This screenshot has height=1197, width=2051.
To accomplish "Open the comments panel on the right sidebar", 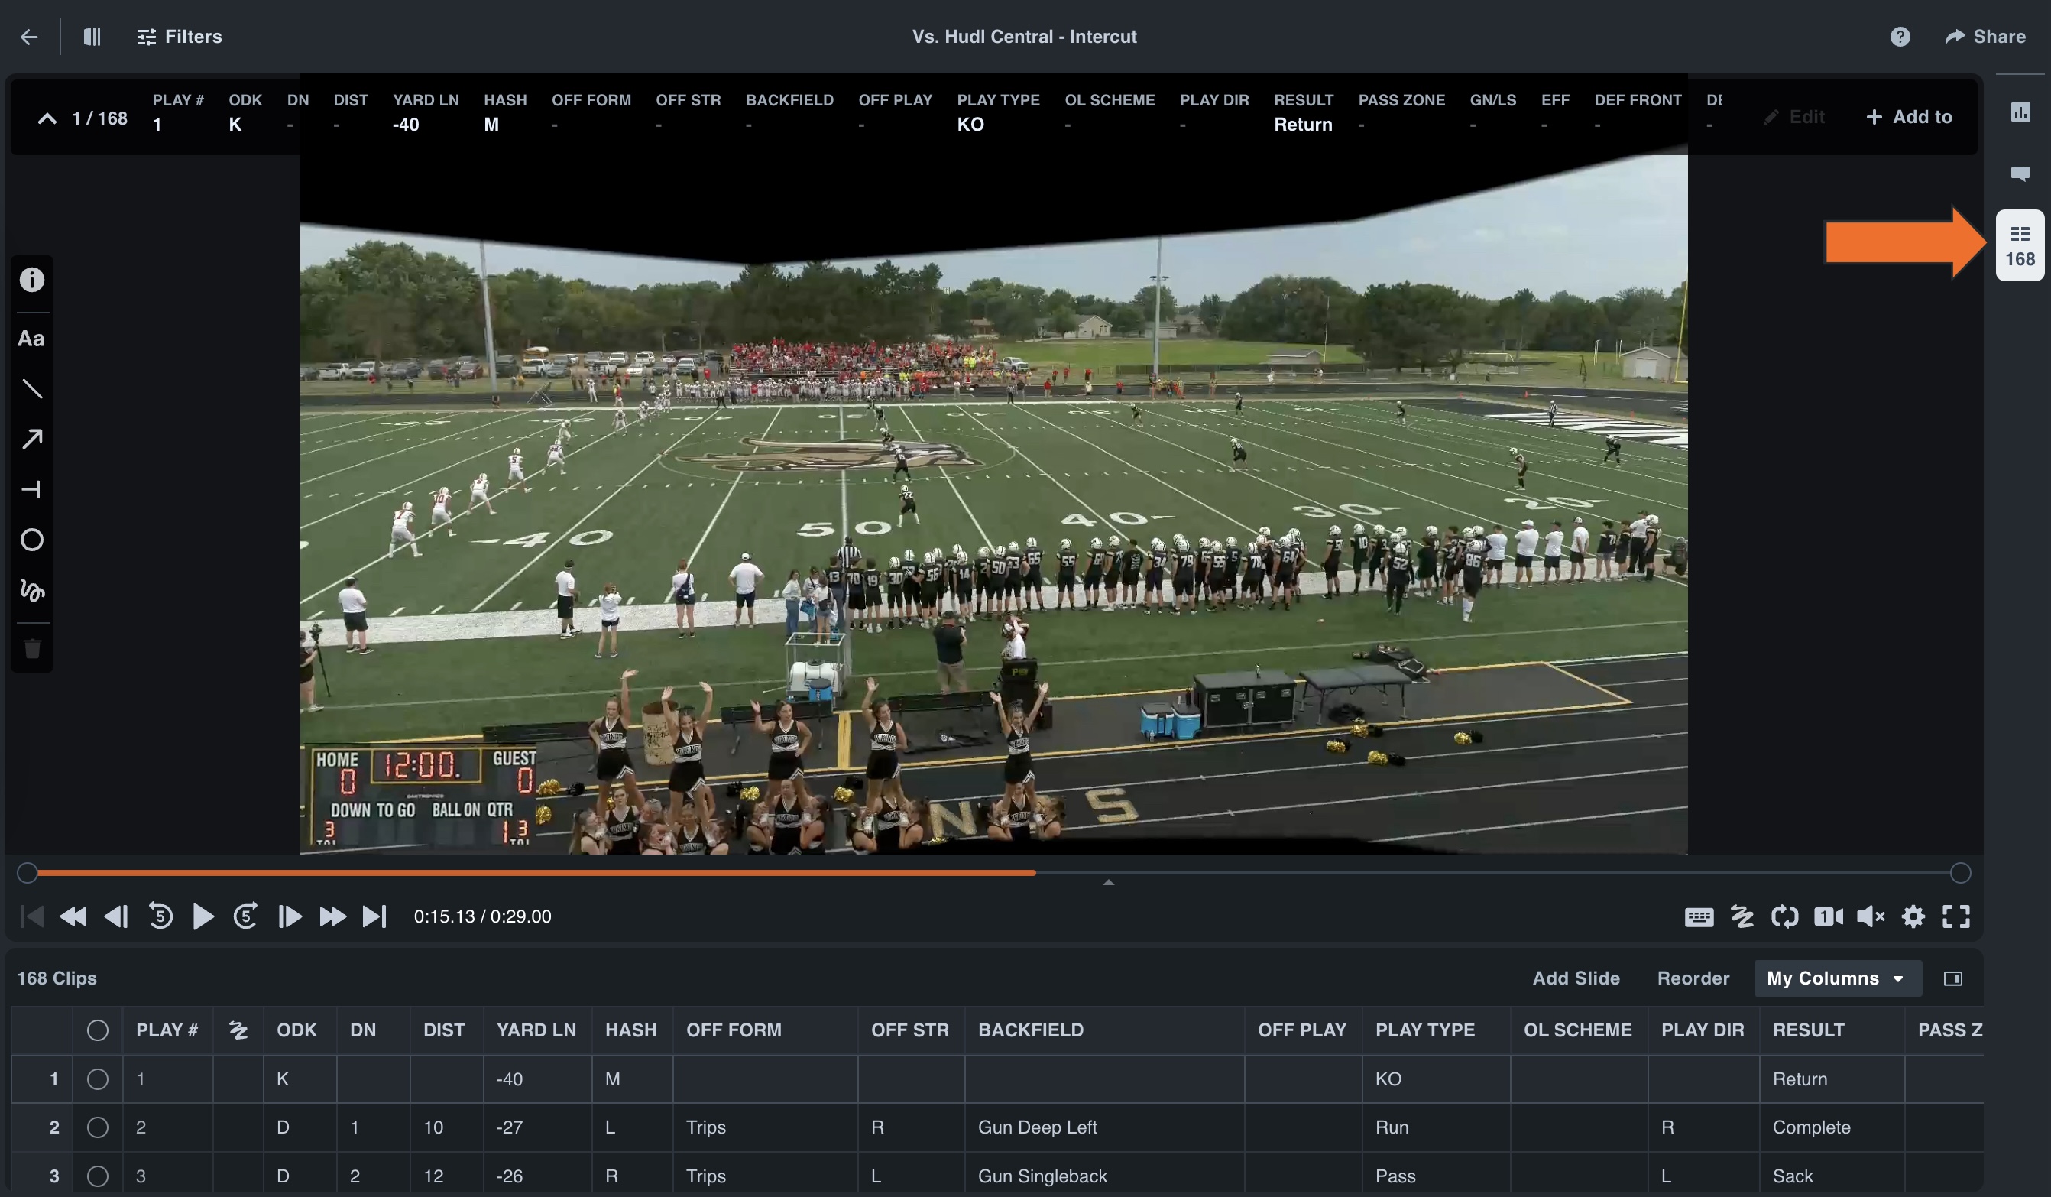I will click(x=2022, y=174).
